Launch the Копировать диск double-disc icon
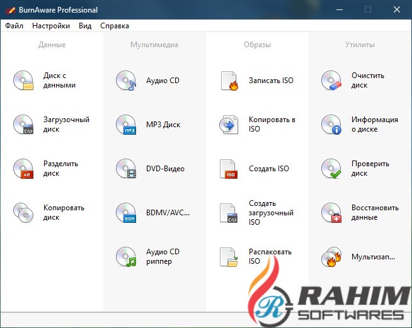Screen dimensions: 412x328 point(23,213)
